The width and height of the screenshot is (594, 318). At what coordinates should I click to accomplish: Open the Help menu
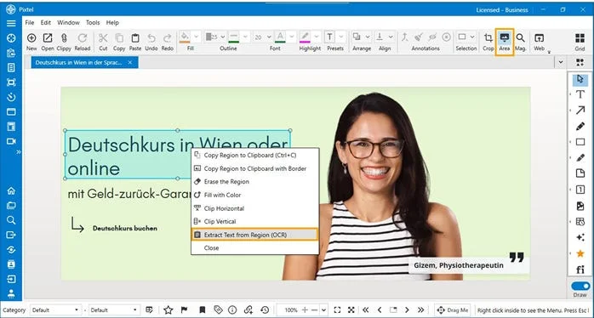(112, 23)
